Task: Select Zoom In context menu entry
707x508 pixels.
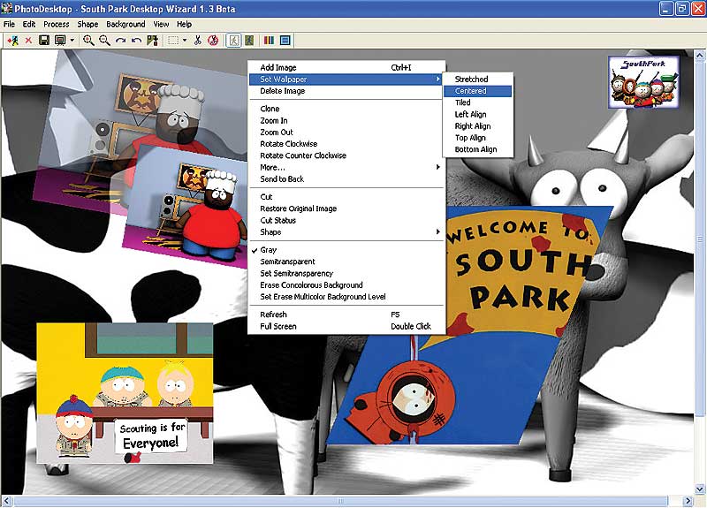Action: pyautogui.click(x=346, y=120)
